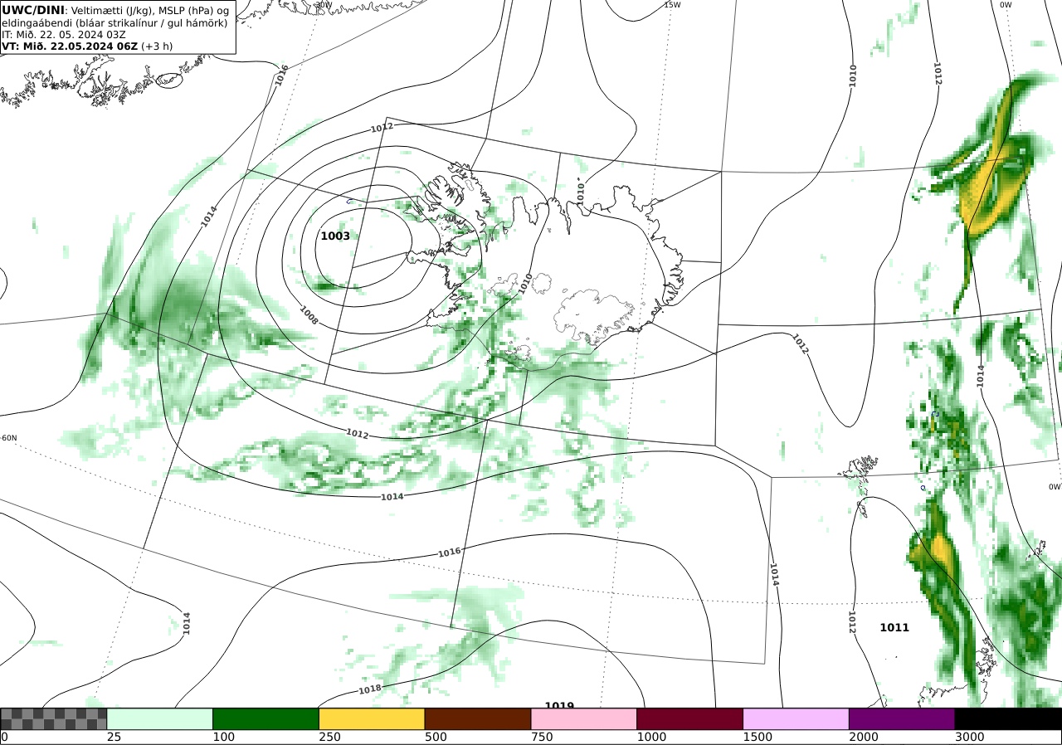Select the "1018" isobar label
This screenshot has height=745, width=1062.
[x=370, y=689]
